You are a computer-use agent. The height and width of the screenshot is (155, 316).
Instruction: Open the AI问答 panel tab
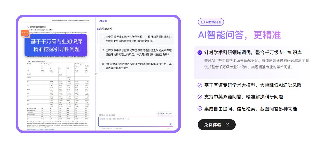103,21
